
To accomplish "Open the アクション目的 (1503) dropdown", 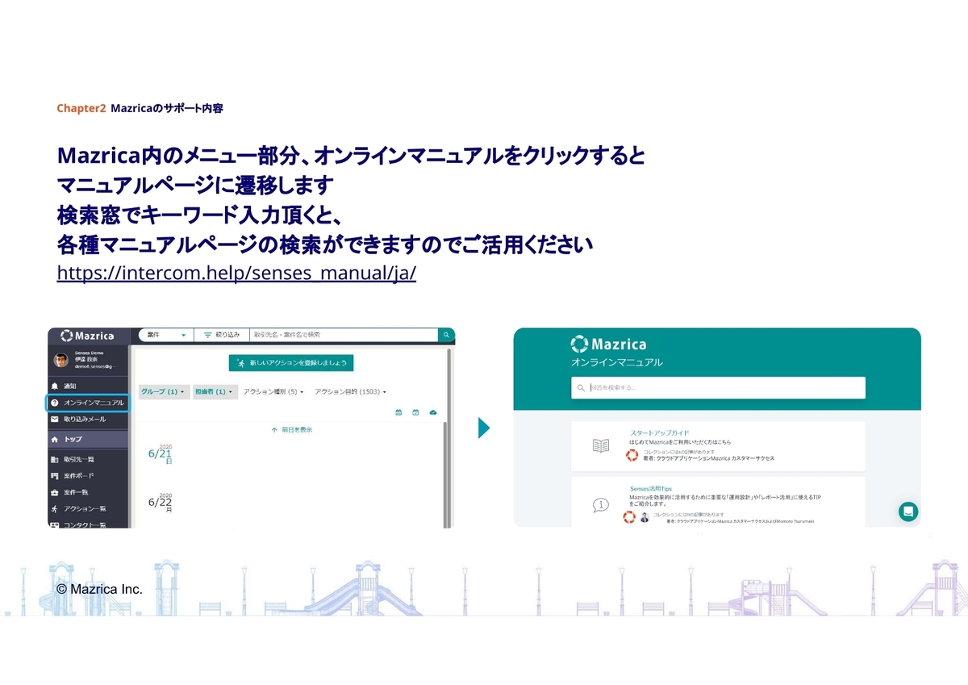I will (x=350, y=392).
